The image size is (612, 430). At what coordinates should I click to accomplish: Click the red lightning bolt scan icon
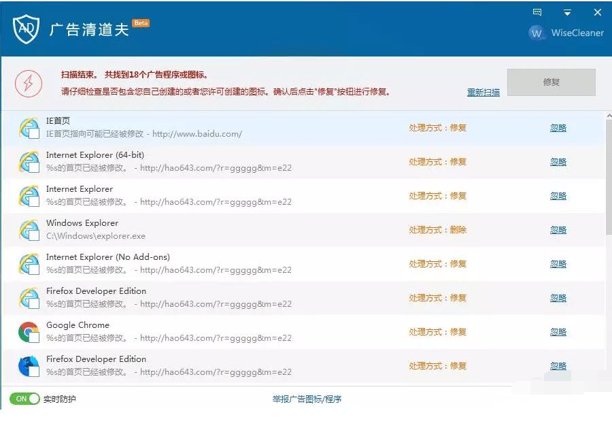point(29,83)
